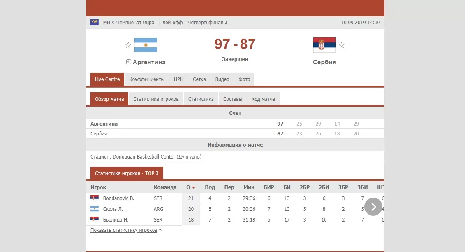Click the Serbia flag image

click(324, 45)
